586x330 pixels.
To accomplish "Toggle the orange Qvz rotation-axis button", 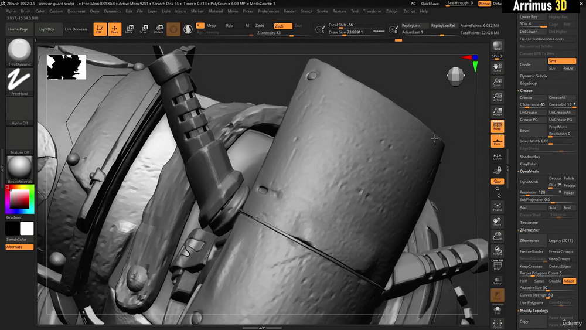I will (x=497, y=181).
